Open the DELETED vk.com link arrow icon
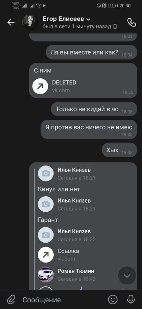 pos(40,86)
